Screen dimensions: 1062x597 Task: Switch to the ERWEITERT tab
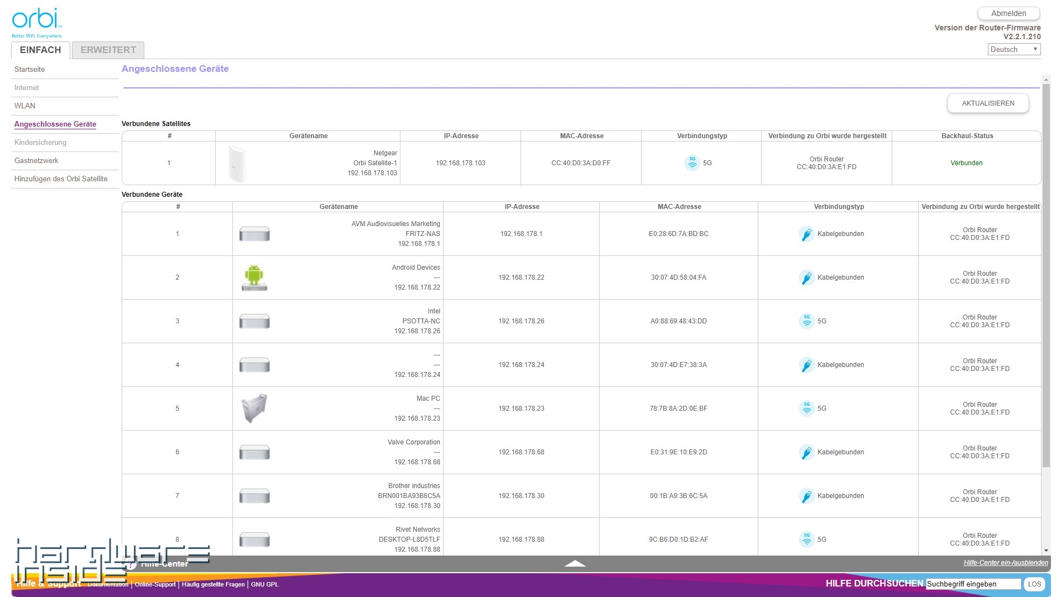coord(108,50)
